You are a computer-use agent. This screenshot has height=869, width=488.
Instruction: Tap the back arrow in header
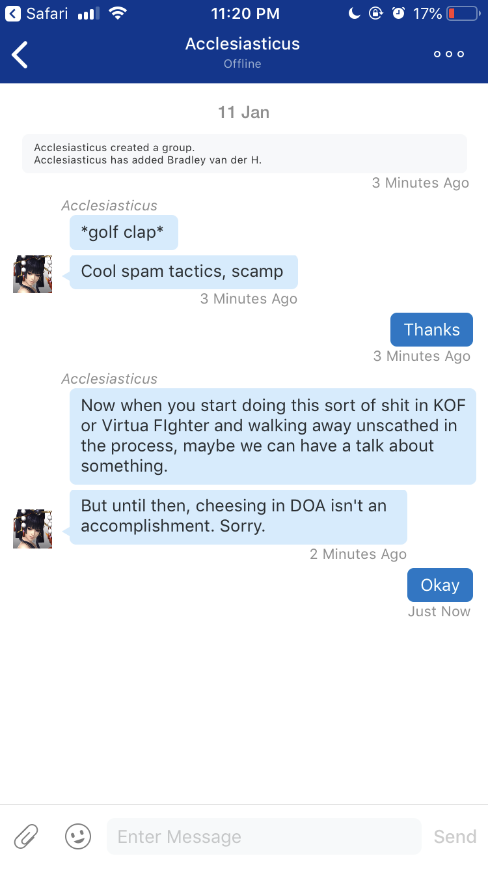coord(20,54)
